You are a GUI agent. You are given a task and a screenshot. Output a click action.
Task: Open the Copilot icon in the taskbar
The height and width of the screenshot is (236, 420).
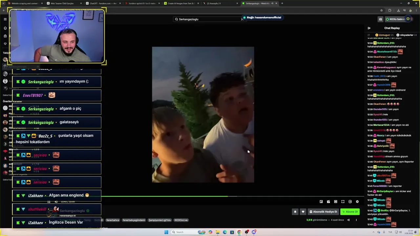[x=210, y=232]
